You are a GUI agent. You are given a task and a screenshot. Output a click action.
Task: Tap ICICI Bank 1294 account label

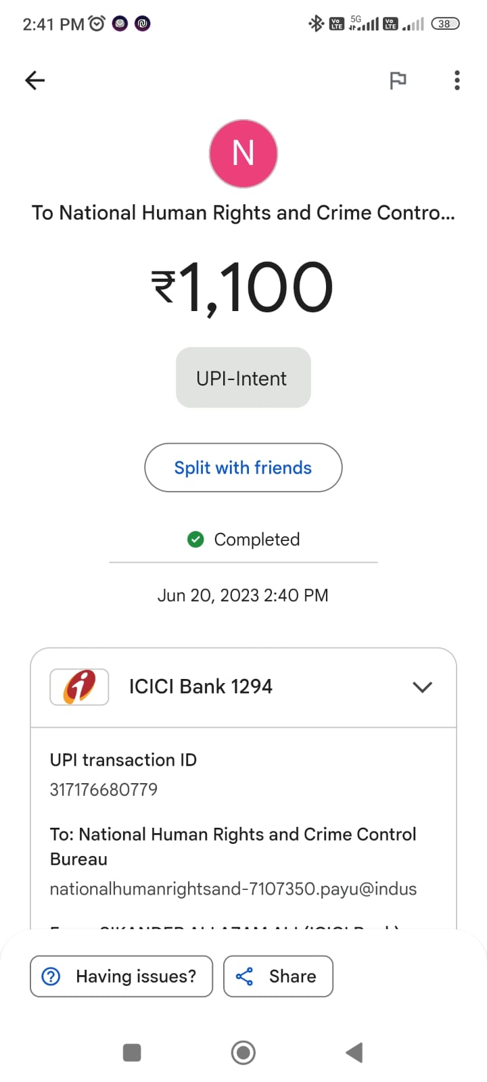201,686
